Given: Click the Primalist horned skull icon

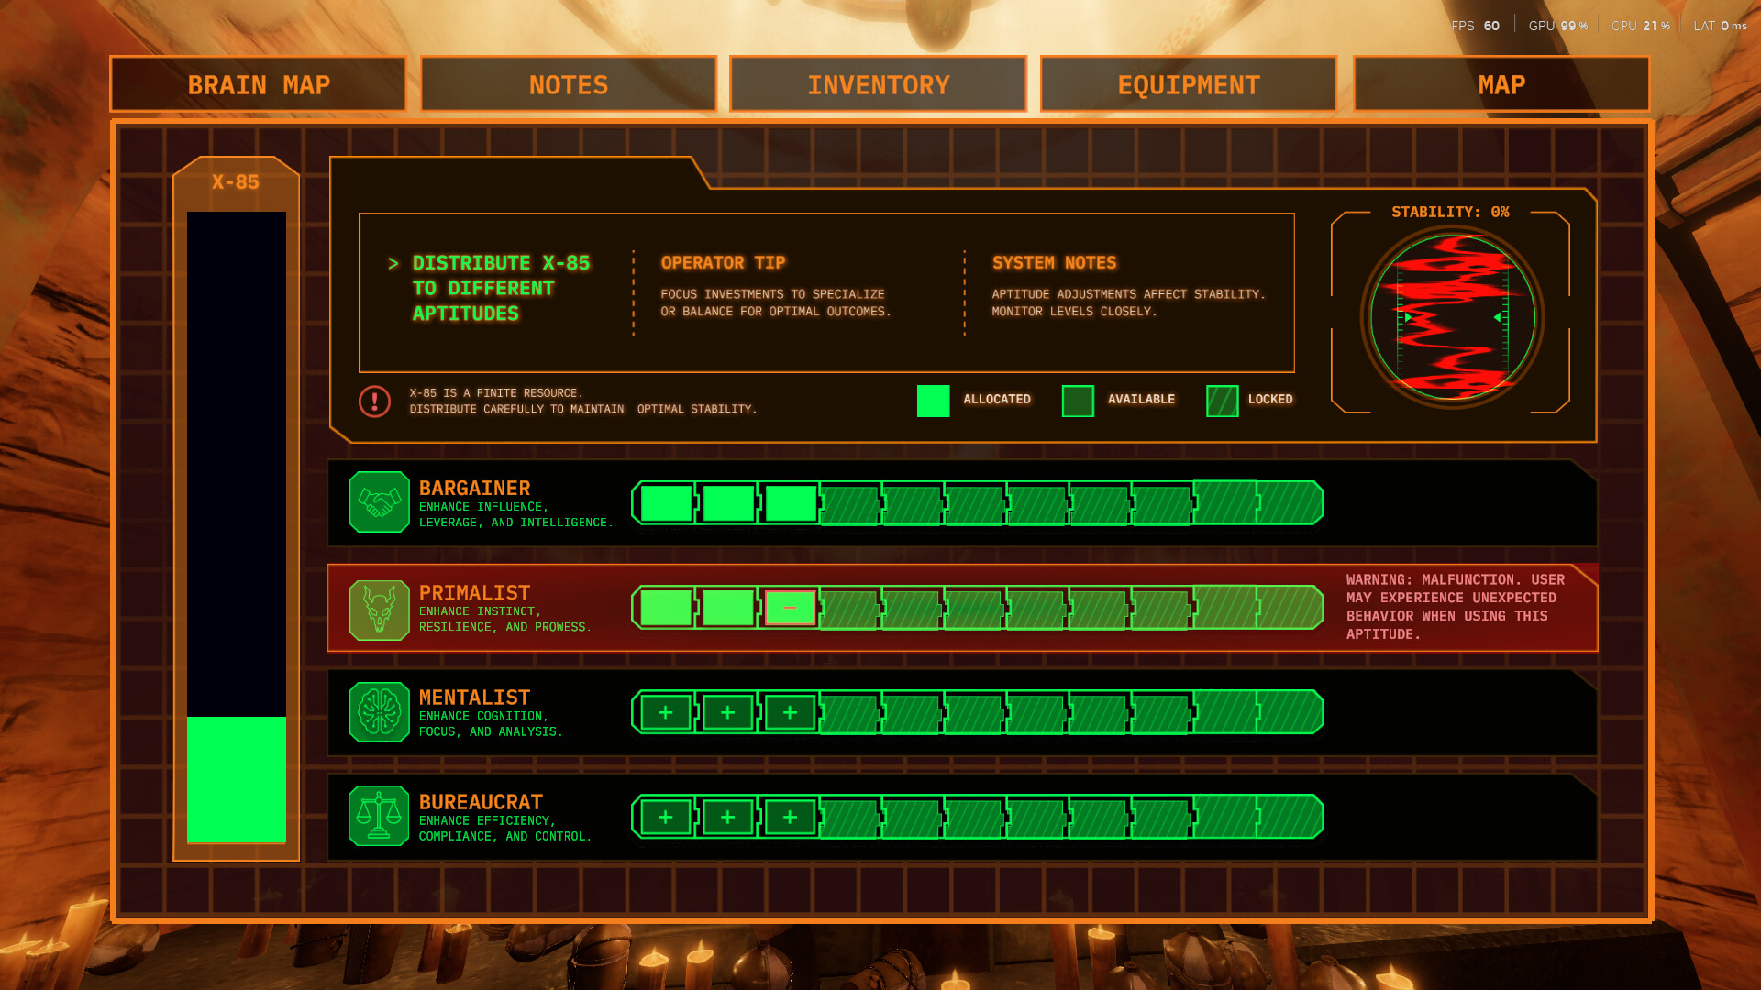Looking at the screenshot, I should tap(379, 610).
